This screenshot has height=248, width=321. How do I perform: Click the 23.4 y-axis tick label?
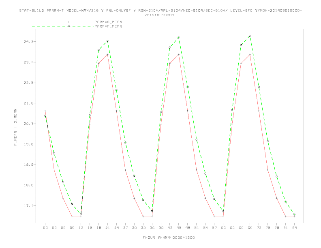(28, 62)
